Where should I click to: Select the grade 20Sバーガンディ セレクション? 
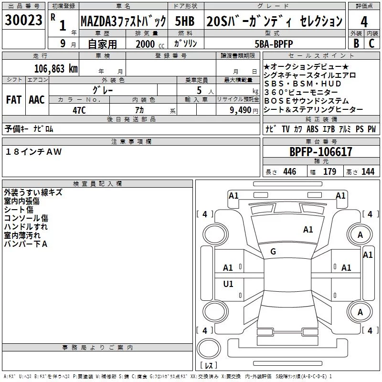tap(275, 21)
